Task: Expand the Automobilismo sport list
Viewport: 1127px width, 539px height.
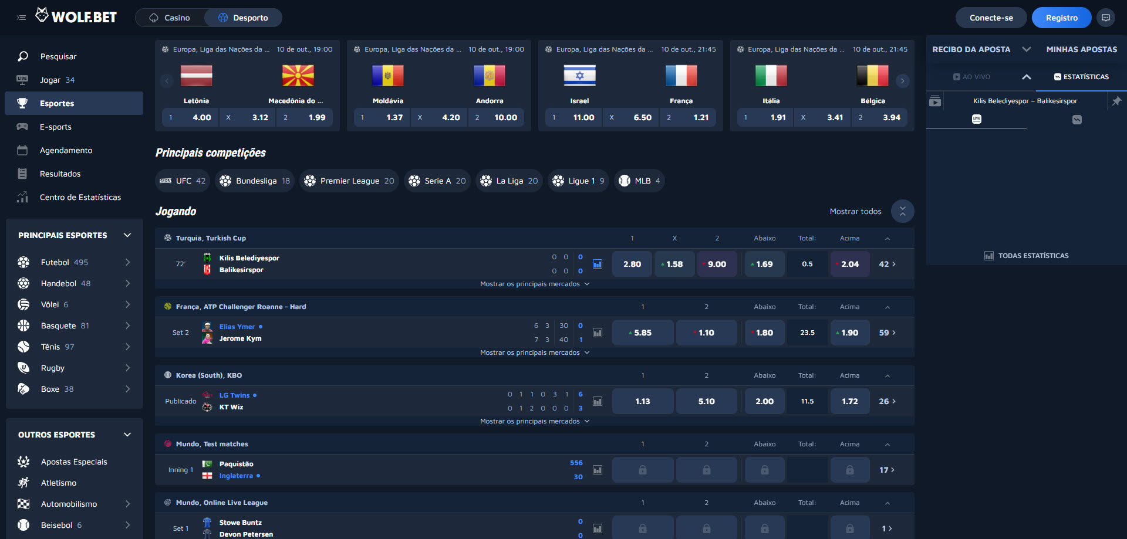Action: [127, 504]
